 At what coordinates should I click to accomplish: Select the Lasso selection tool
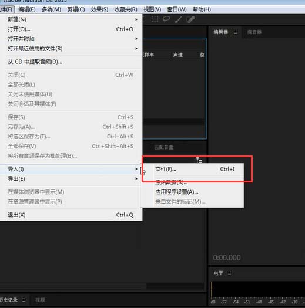click(x=166, y=19)
